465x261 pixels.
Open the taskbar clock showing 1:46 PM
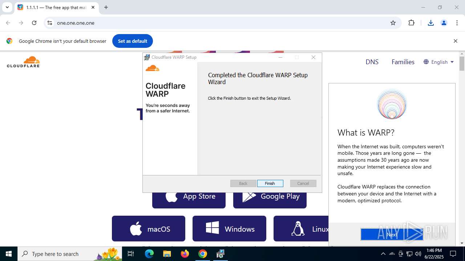[x=434, y=254]
